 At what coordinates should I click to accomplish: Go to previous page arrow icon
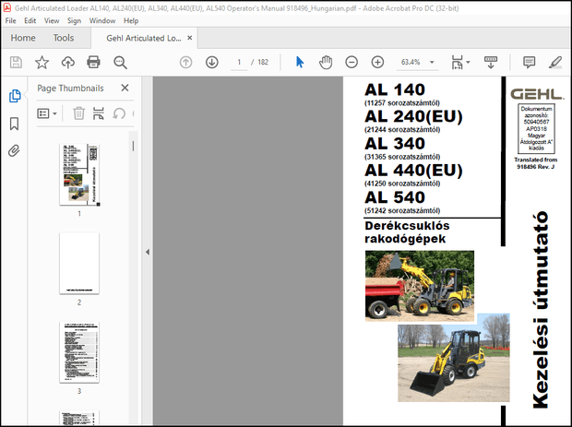185,63
